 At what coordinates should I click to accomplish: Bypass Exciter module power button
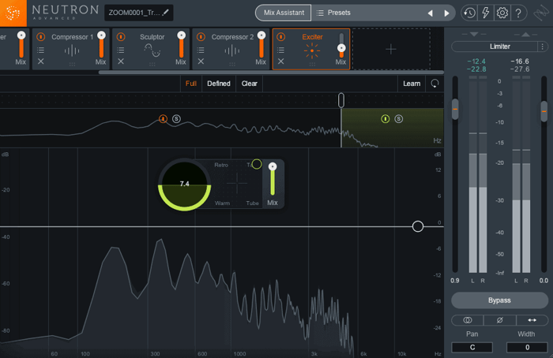281,36
